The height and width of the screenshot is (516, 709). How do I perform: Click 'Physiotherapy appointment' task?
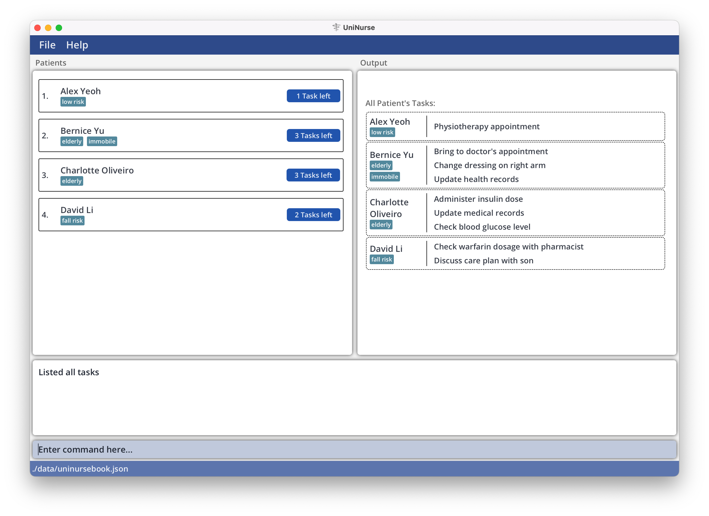[487, 127]
